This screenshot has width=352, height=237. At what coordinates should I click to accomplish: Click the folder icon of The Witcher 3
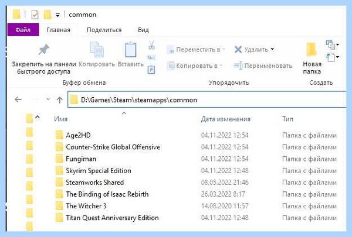coord(59,206)
